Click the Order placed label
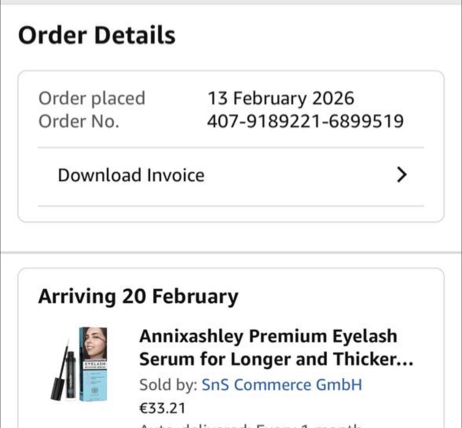The image size is (462, 428). pos(92,98)
